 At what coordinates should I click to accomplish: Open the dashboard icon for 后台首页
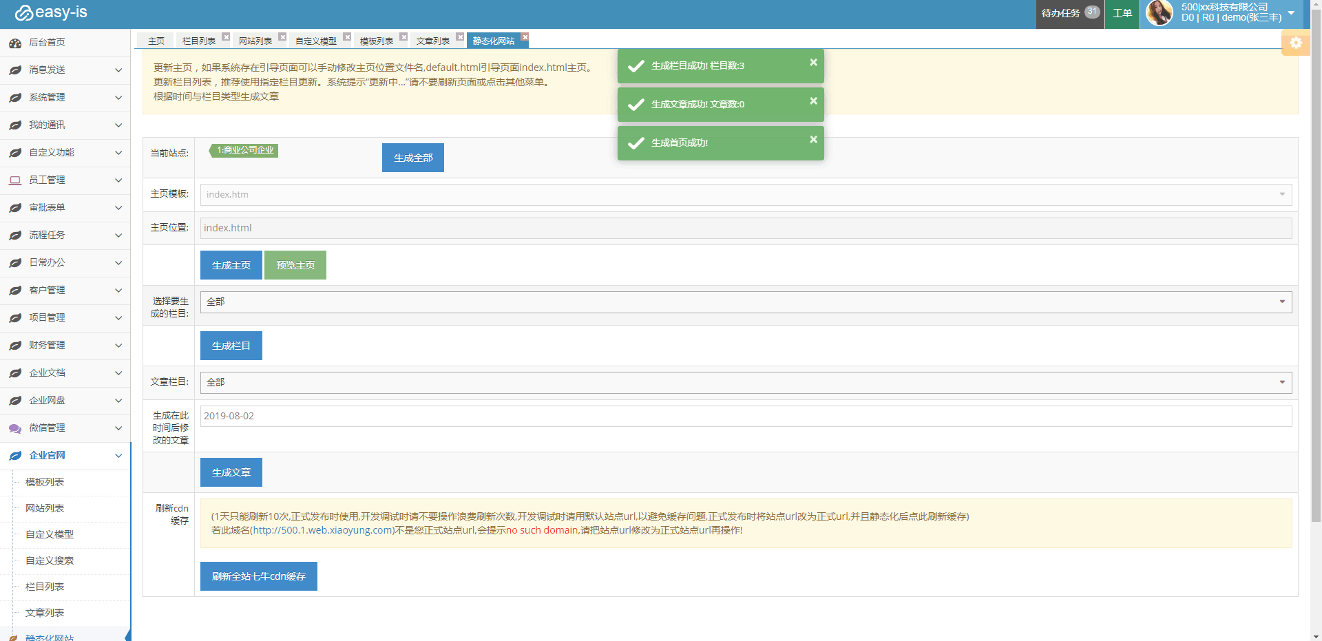15,43
